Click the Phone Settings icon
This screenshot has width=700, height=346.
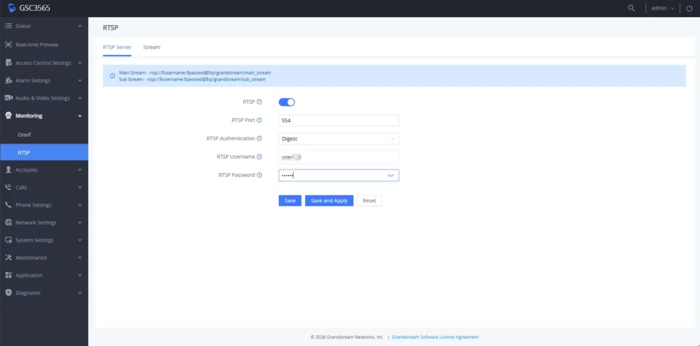coord(8,205)
